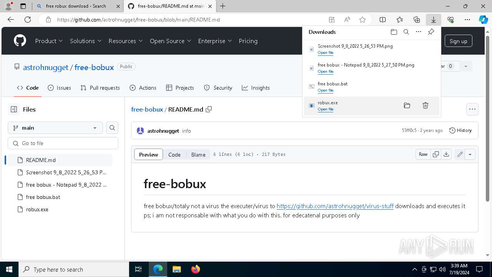Click the GitHub logo icon
The image size is (492, 277).
(20, 41)
